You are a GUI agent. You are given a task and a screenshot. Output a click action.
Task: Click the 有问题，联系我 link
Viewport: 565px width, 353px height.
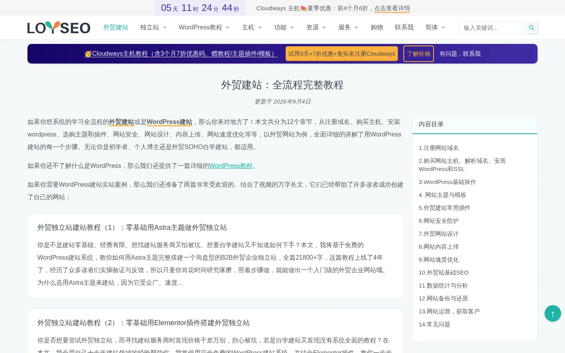tap(460, 54)
